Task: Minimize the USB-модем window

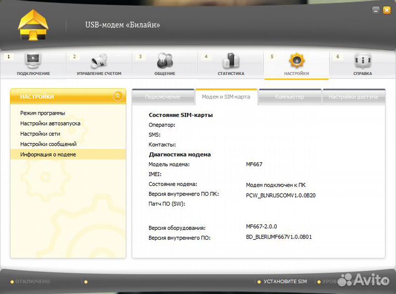Action: click(376, 10)
